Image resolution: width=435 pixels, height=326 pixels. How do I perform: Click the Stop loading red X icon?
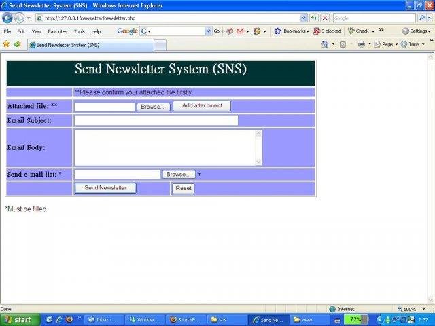pos(325,18)
